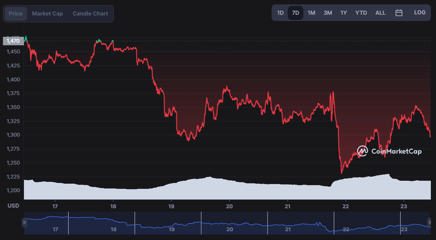The width and height of the screenshot is (436, 240).
Task: Grab the left range slider handle
Action: [24, 222]
